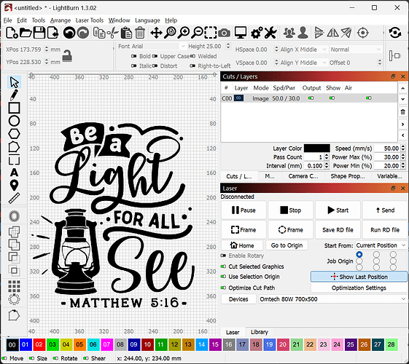
Task: Click the Zoom to page icon
Action: 170,33
